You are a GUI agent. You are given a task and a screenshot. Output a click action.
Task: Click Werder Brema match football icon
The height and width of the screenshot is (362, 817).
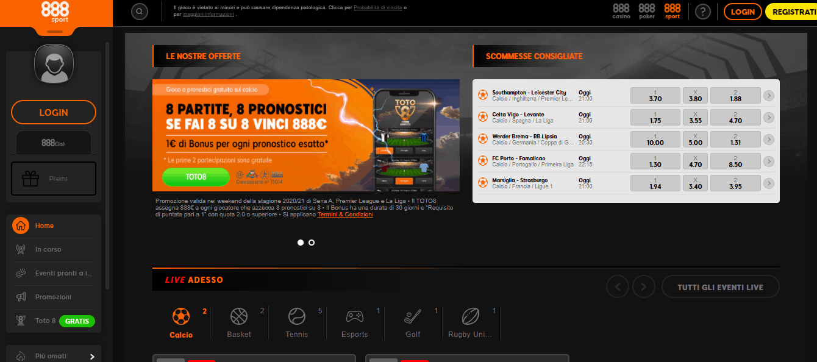(483, 139)
